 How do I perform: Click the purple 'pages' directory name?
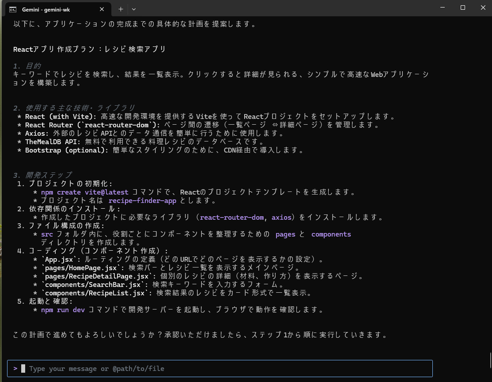click(285, 234)
